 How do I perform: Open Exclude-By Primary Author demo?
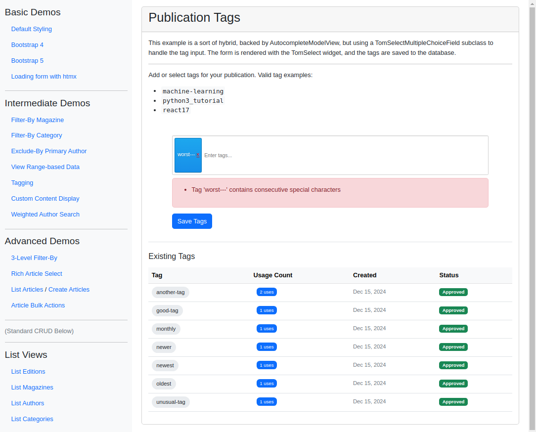tap(49, 151)
